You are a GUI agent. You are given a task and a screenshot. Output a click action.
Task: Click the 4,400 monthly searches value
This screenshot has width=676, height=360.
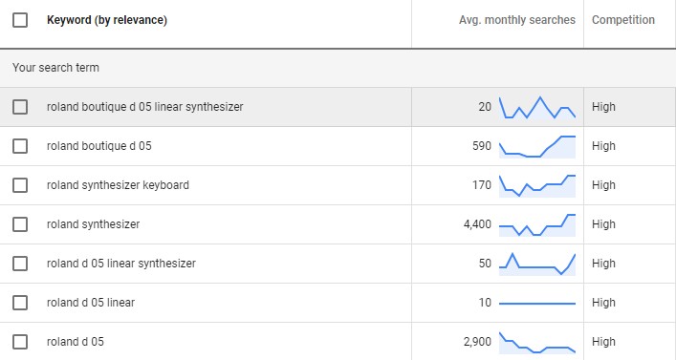click(x=477, y=224)
